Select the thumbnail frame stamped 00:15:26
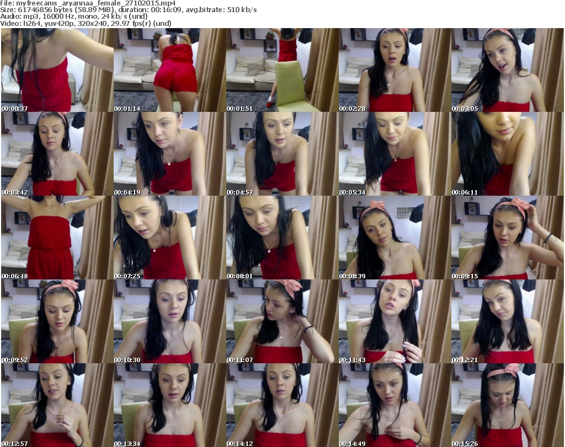The width and height of the screenshot is (565, 447). 508,405
